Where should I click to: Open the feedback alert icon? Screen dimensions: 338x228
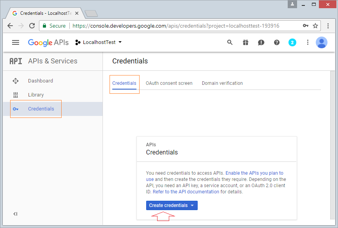261,42
